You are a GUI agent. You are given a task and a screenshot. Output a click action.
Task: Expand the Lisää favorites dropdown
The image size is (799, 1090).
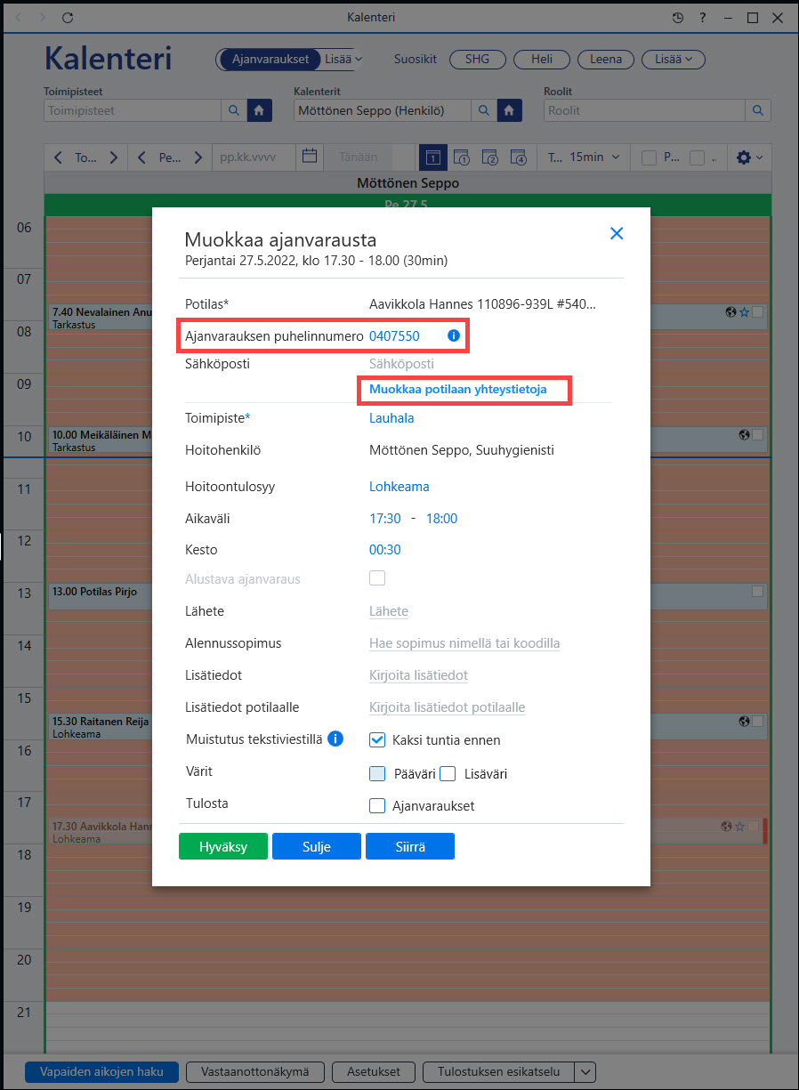pos(674,60)
